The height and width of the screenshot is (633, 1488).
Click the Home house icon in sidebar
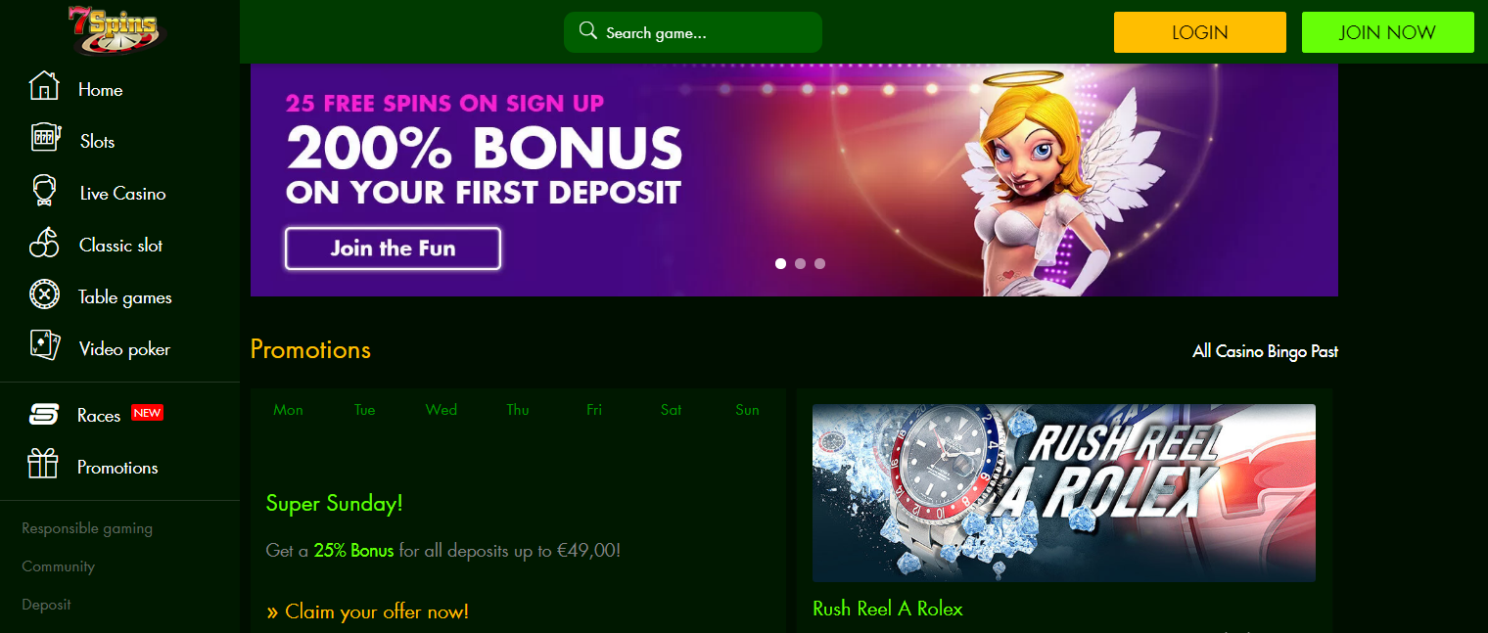click(44, 86)
